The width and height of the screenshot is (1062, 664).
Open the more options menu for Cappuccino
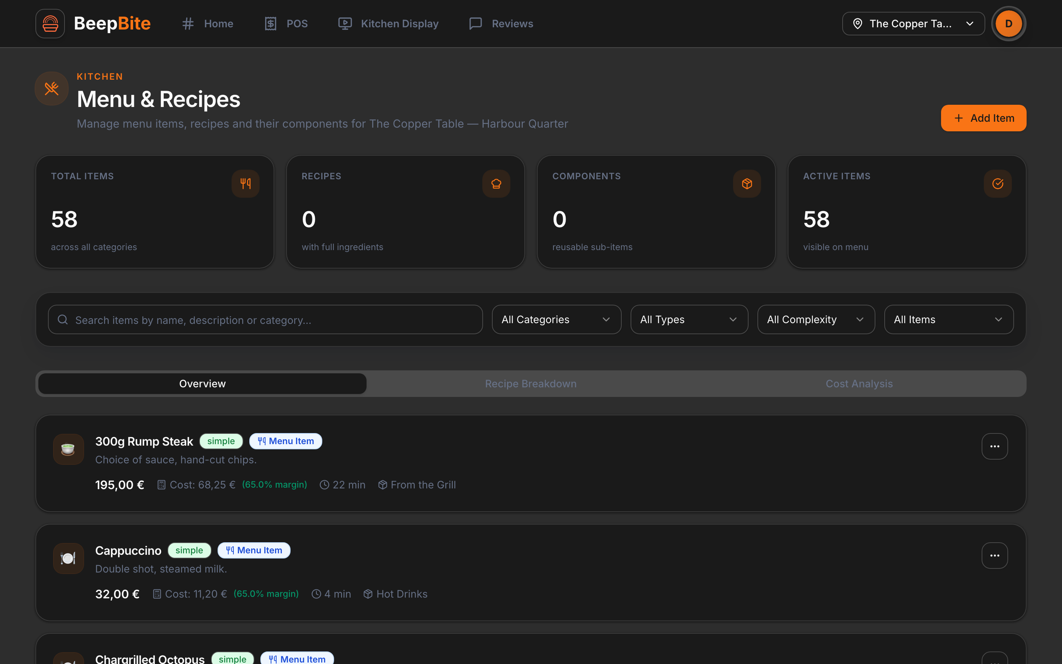[995, 556]
